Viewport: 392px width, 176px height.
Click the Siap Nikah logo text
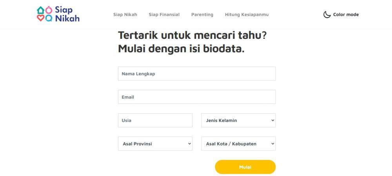point(67,14)
